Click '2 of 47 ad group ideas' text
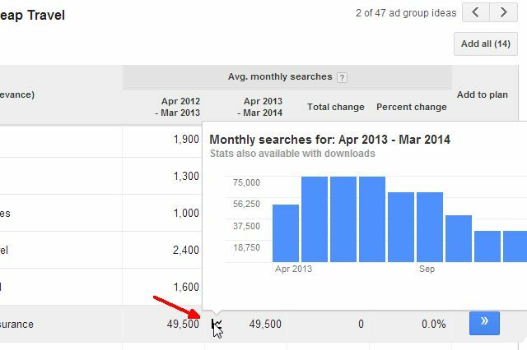The width and height of the screenshot is (527, 350). (406, 13)
